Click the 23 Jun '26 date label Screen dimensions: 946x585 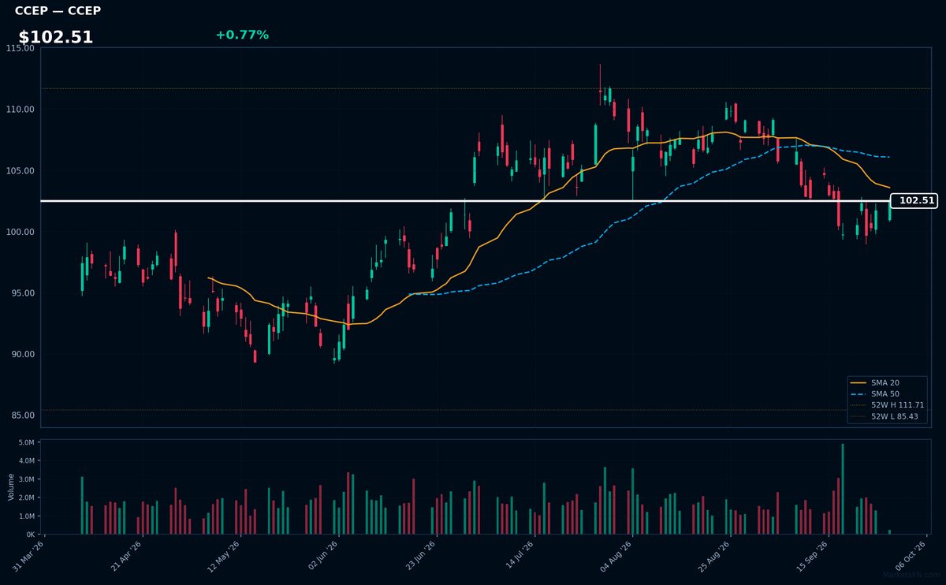421,556
